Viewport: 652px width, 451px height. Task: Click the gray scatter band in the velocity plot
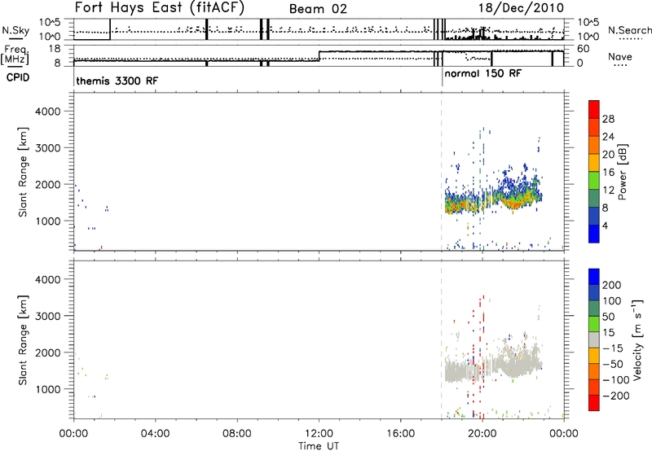(493, 367)
